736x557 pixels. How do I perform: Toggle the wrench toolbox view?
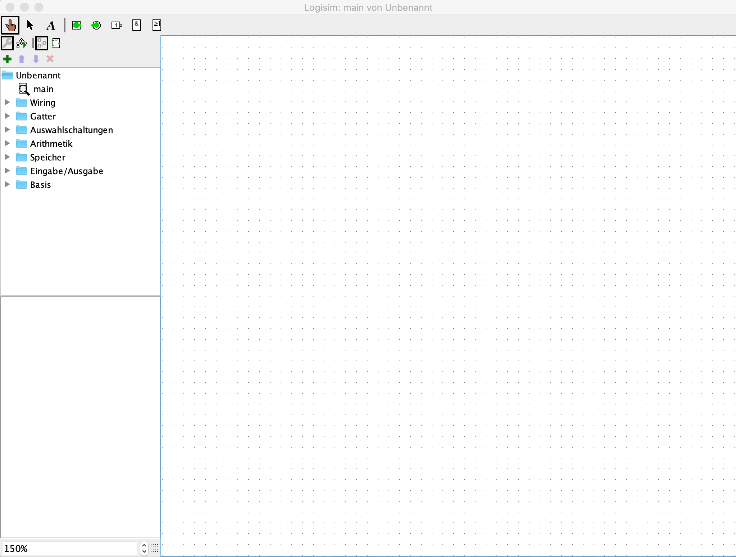pyautogui.click(x=7, y=44)
